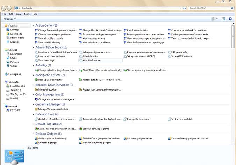Collapse the Action Center group
Image resolution: width=236 pixels, height=165 pixels.
point(33,26)
